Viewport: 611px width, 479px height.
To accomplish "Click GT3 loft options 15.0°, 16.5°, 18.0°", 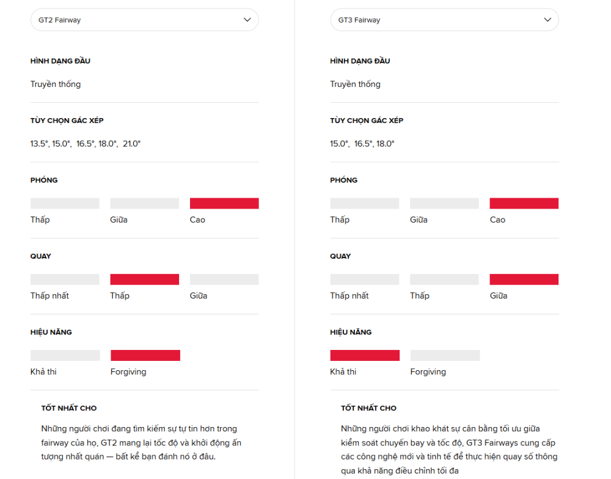I will click(362, 144).
